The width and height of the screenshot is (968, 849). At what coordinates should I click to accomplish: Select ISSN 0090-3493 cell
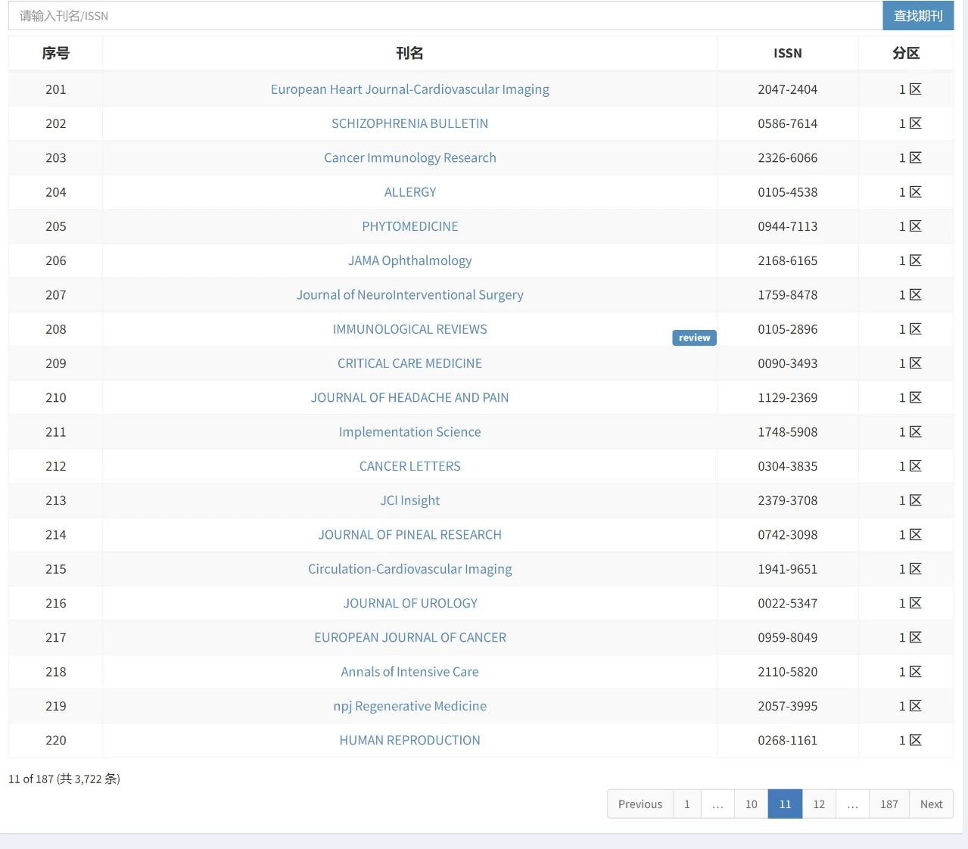[788, 363]
